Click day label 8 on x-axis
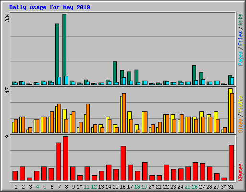Viewport: 246px width, 192px height. 66,187
